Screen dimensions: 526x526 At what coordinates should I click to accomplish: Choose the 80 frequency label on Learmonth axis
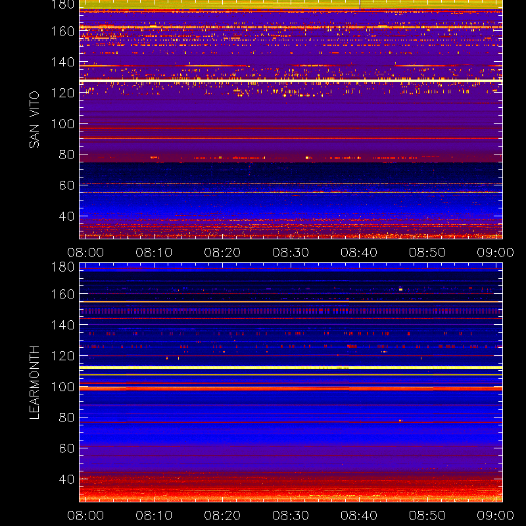pyautogui.click(x=66, y=418)
